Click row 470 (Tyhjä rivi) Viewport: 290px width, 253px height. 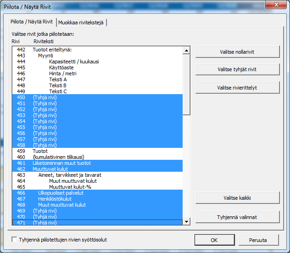click(x=97, y=217)
